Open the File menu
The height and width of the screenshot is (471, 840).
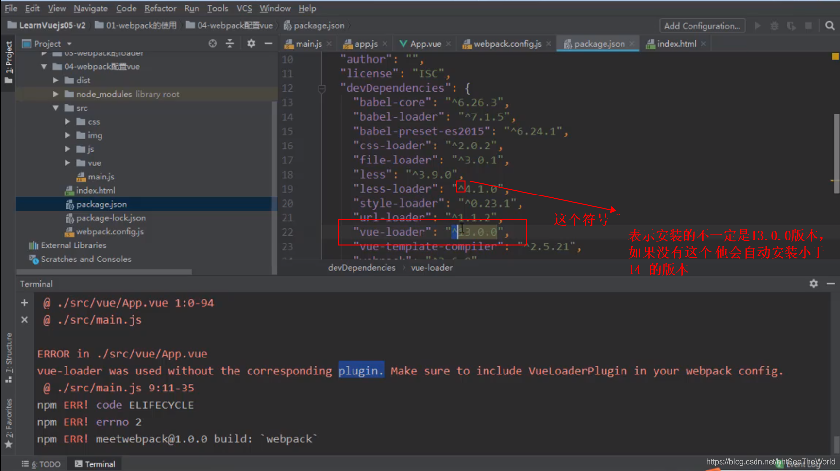tap(11, 8)
